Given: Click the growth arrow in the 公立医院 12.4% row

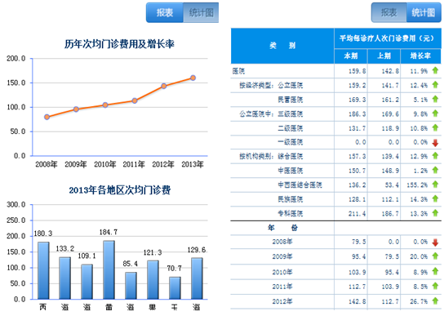Looking at the screenshot, I should click(435, 84).
